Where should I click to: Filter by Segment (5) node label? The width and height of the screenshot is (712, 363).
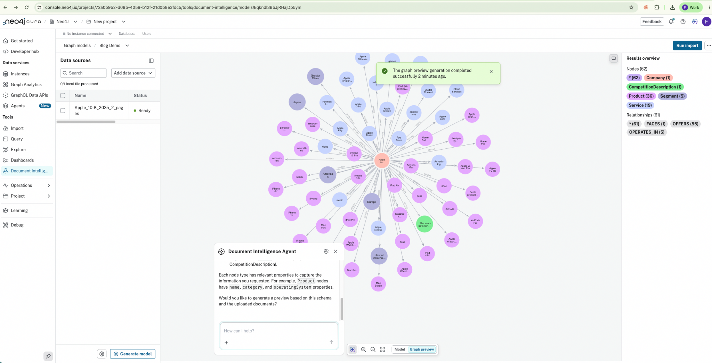click(672, 96)
